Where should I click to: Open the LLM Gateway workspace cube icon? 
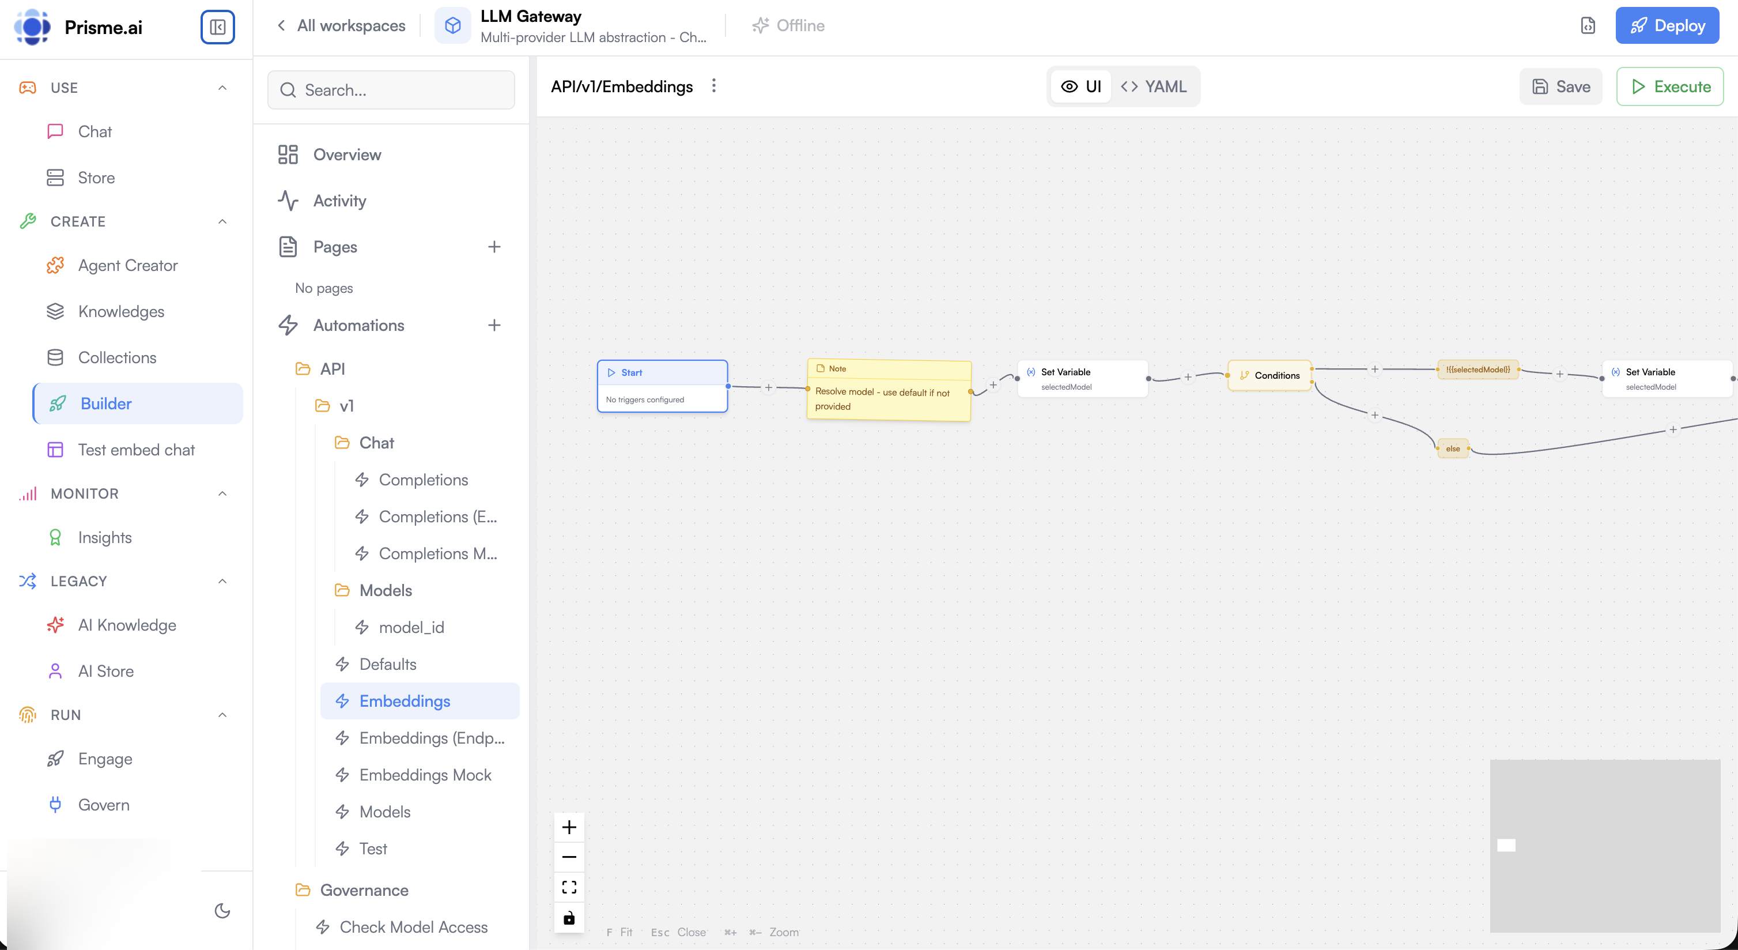pyautogui.click(x=453, y=25)
